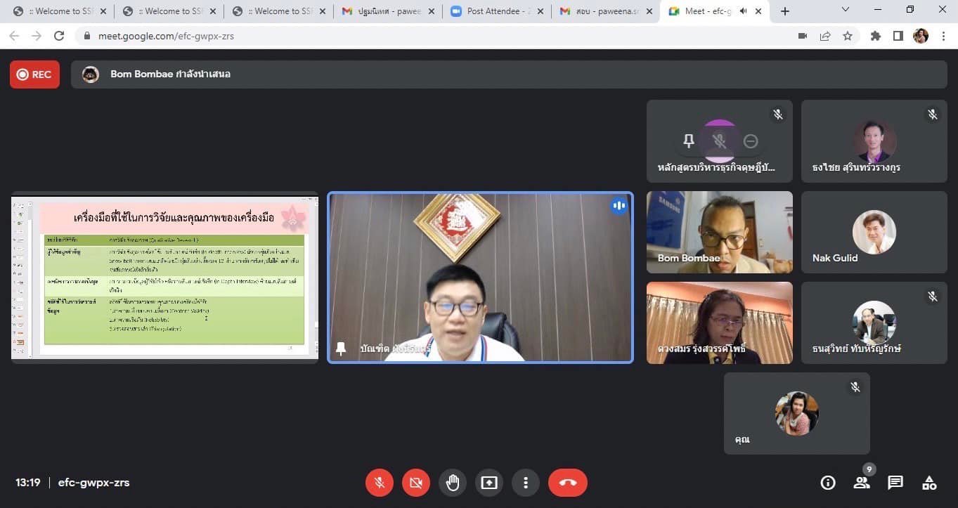This screenshot has height=508, width=958.
Task: Show the participants people panel
Action: pos(861,483)
